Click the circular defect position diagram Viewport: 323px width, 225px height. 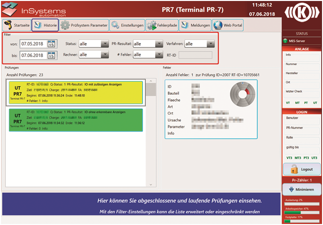(x=242, y=94)
